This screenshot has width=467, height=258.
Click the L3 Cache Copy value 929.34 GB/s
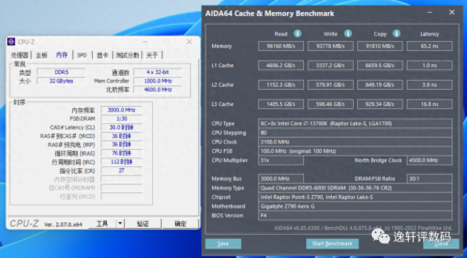(x=380, y=104)
